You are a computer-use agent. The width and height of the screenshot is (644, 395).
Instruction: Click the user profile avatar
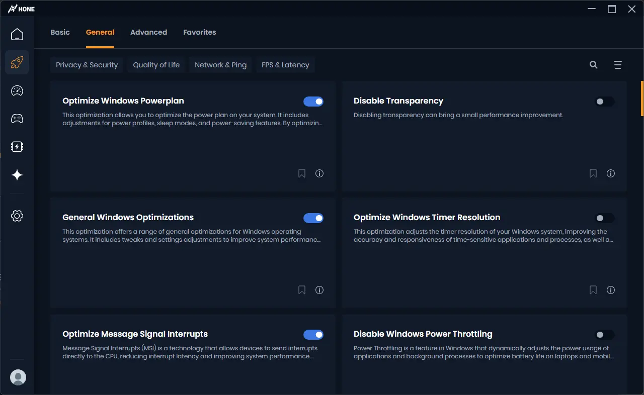click(18, 377)
